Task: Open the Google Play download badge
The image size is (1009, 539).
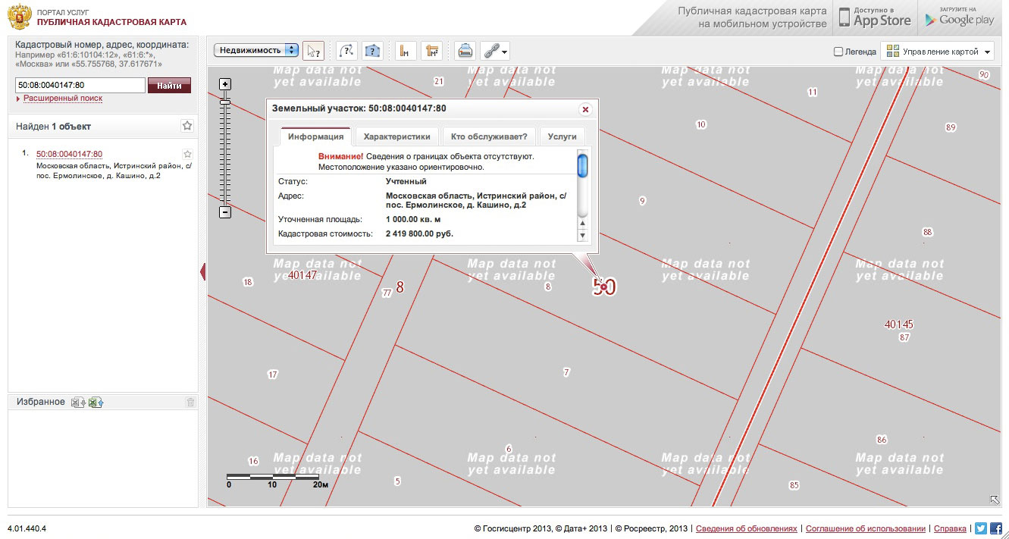Action: pos(960,17)
